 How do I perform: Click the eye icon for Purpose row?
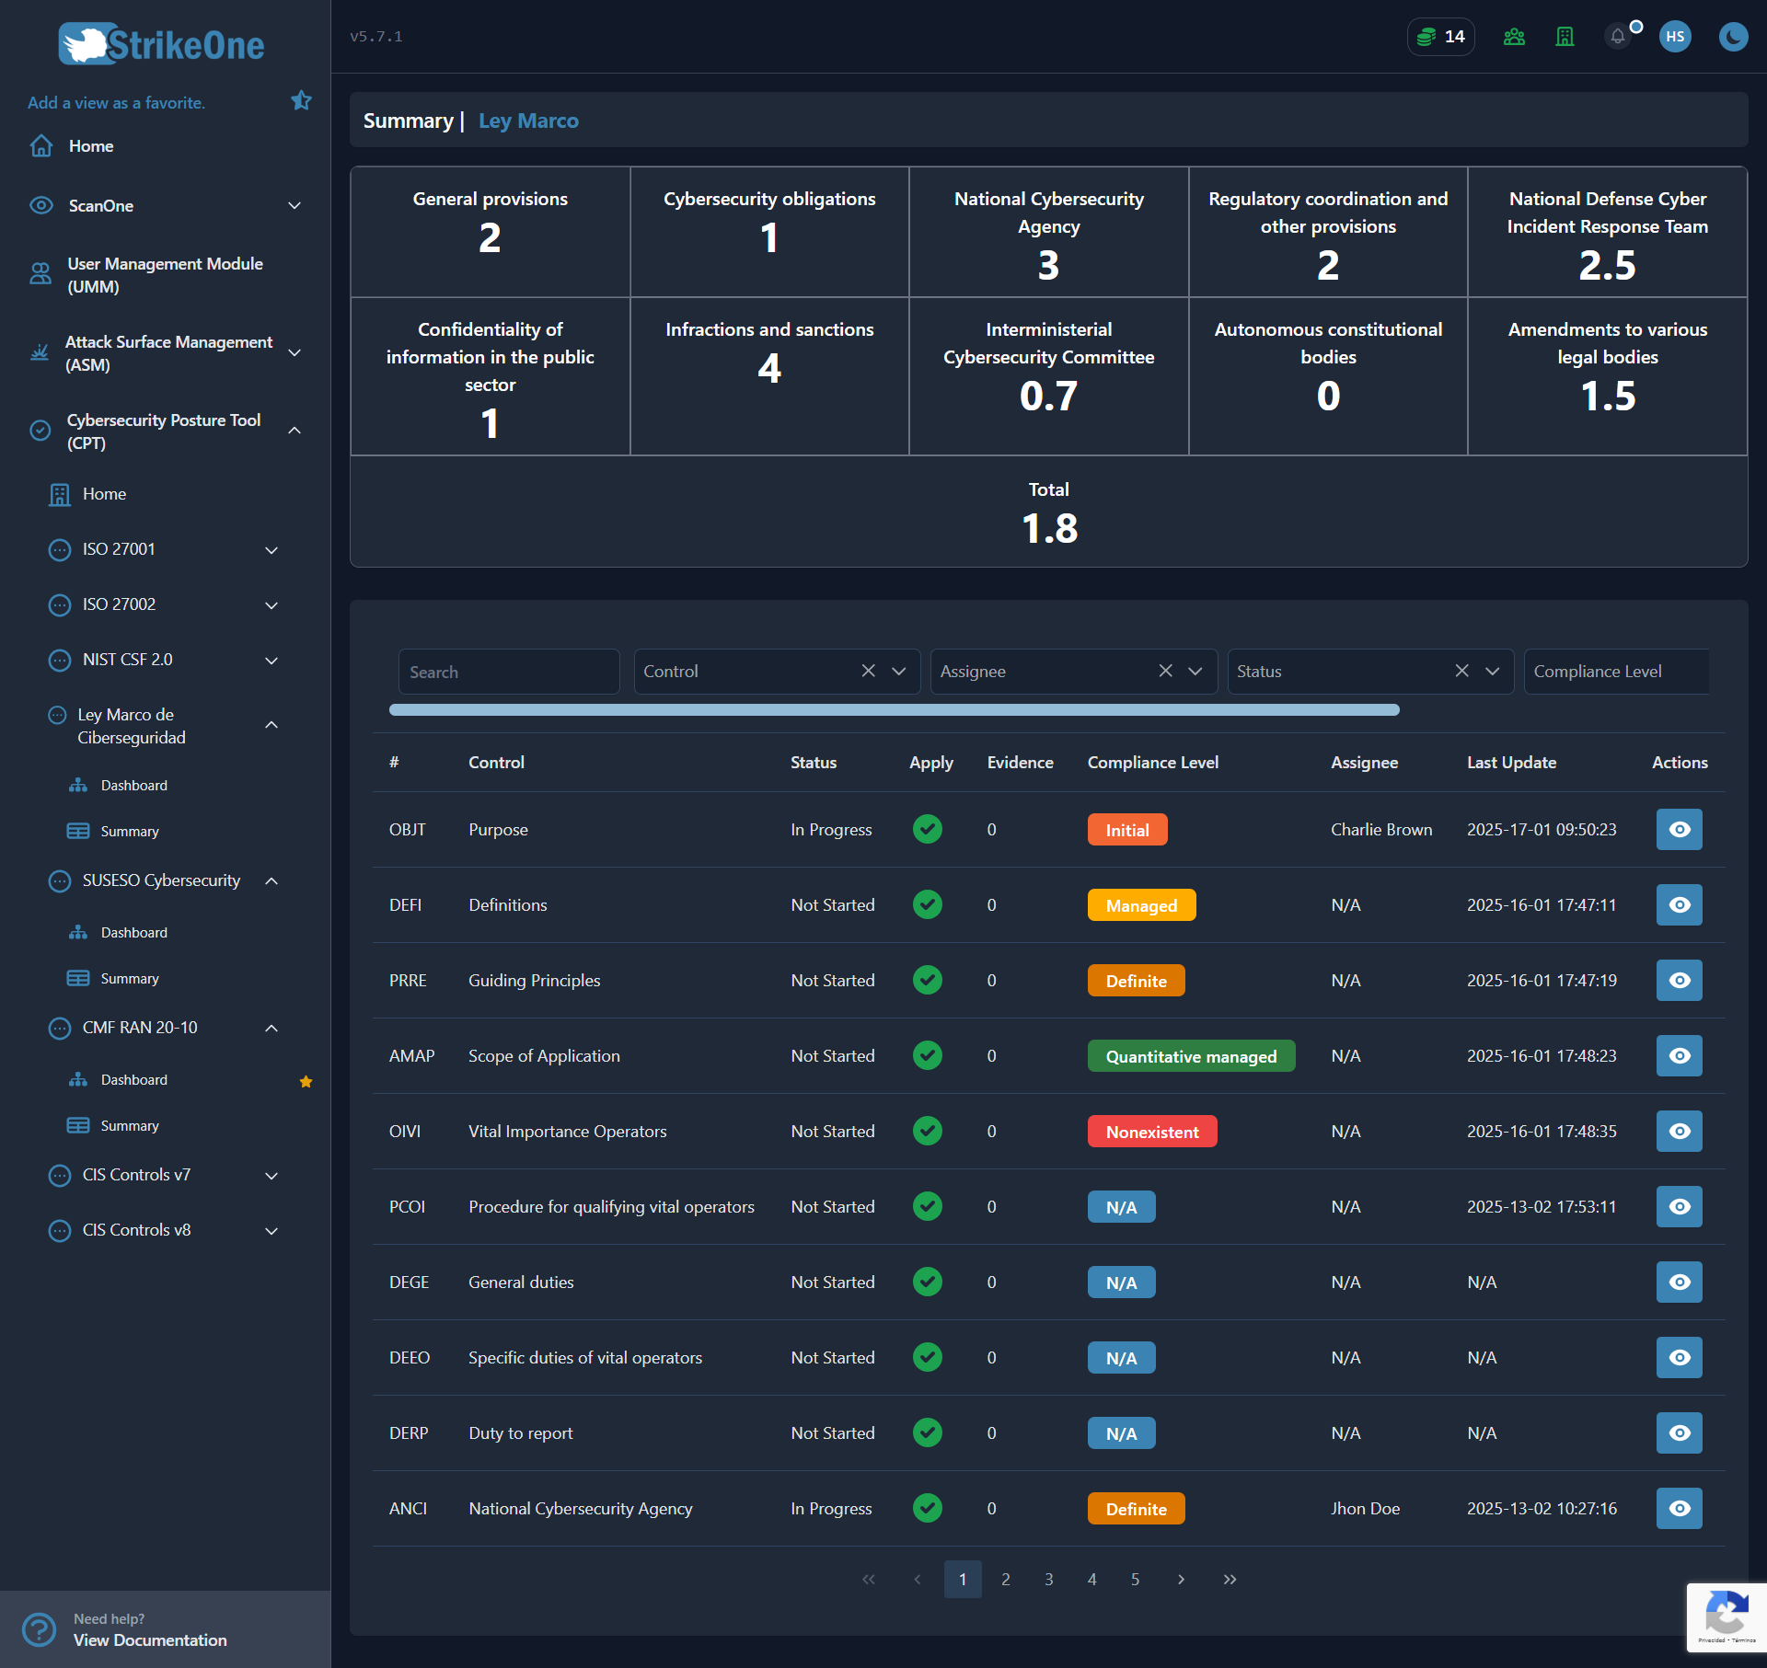coord(1680,830)
